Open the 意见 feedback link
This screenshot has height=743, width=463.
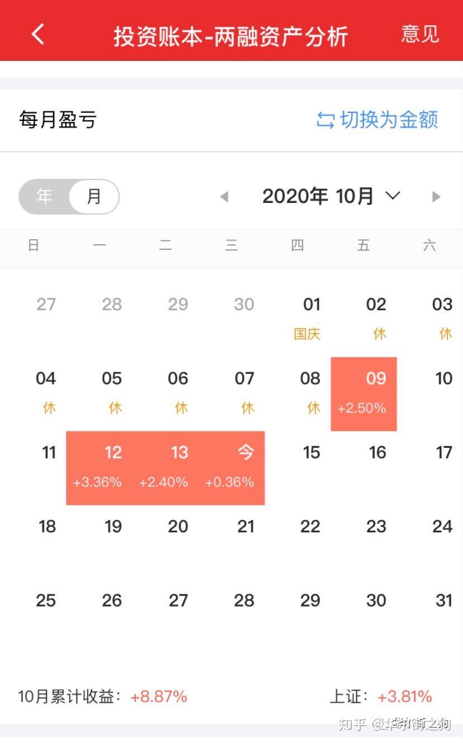point(420,34)
